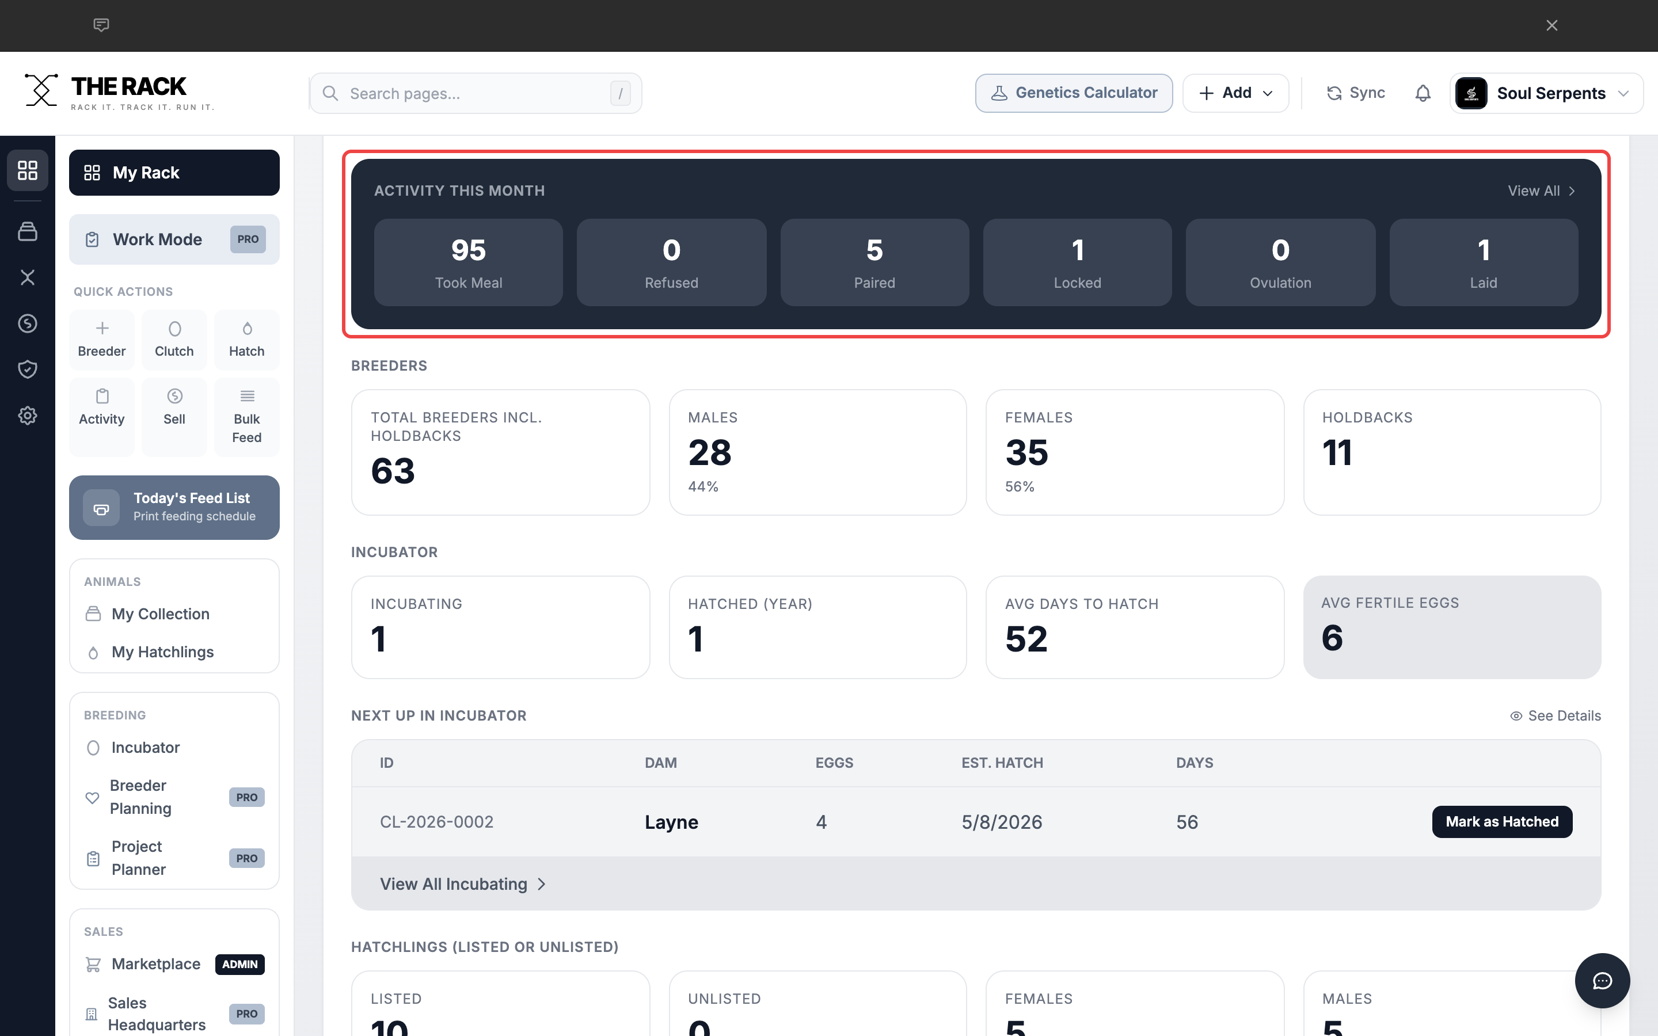
Task: Click Mark as Hatched button
Action: 1502,821
